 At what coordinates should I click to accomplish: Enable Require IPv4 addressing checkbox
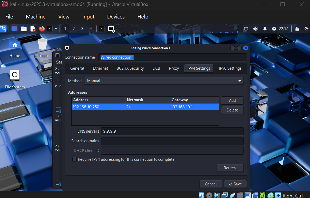pos(75,159)
